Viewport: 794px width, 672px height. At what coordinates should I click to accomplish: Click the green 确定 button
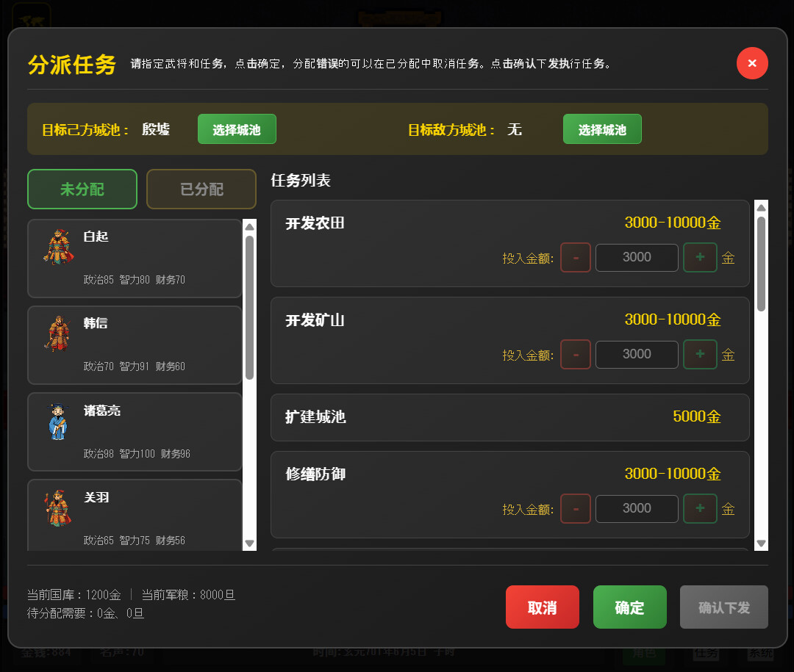coord(630,607)
